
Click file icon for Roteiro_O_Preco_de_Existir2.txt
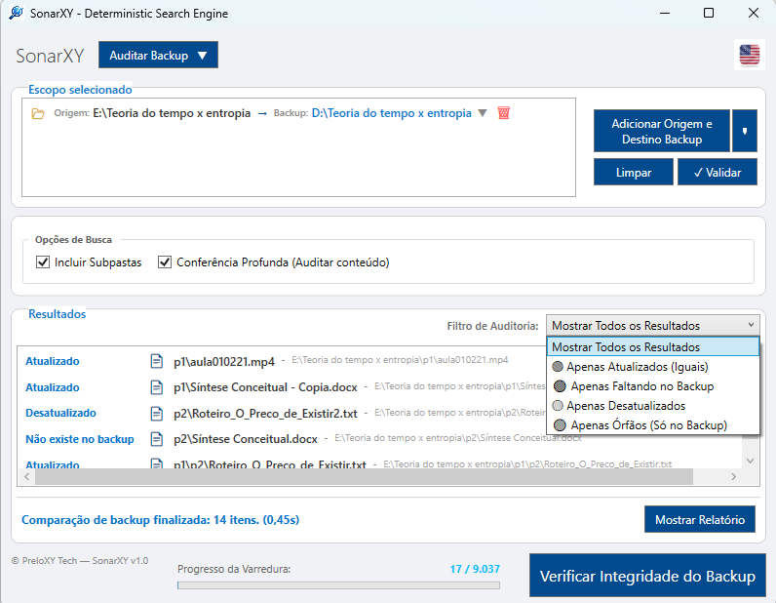tap(156, 414)
